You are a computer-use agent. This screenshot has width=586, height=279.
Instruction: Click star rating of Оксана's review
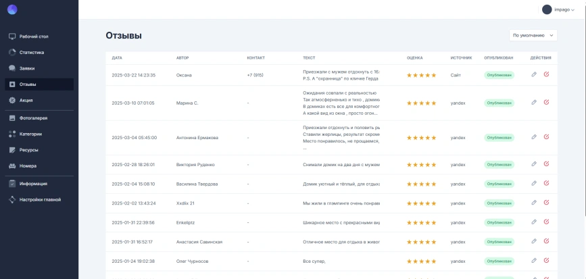(422, 75)
